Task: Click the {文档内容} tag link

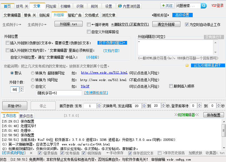Action: 111,51
